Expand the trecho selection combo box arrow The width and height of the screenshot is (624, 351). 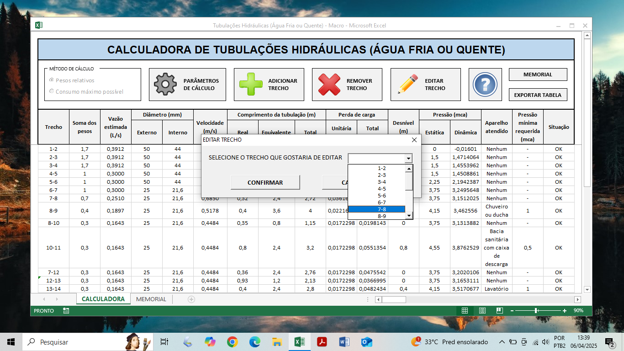[x=408, y=158]
